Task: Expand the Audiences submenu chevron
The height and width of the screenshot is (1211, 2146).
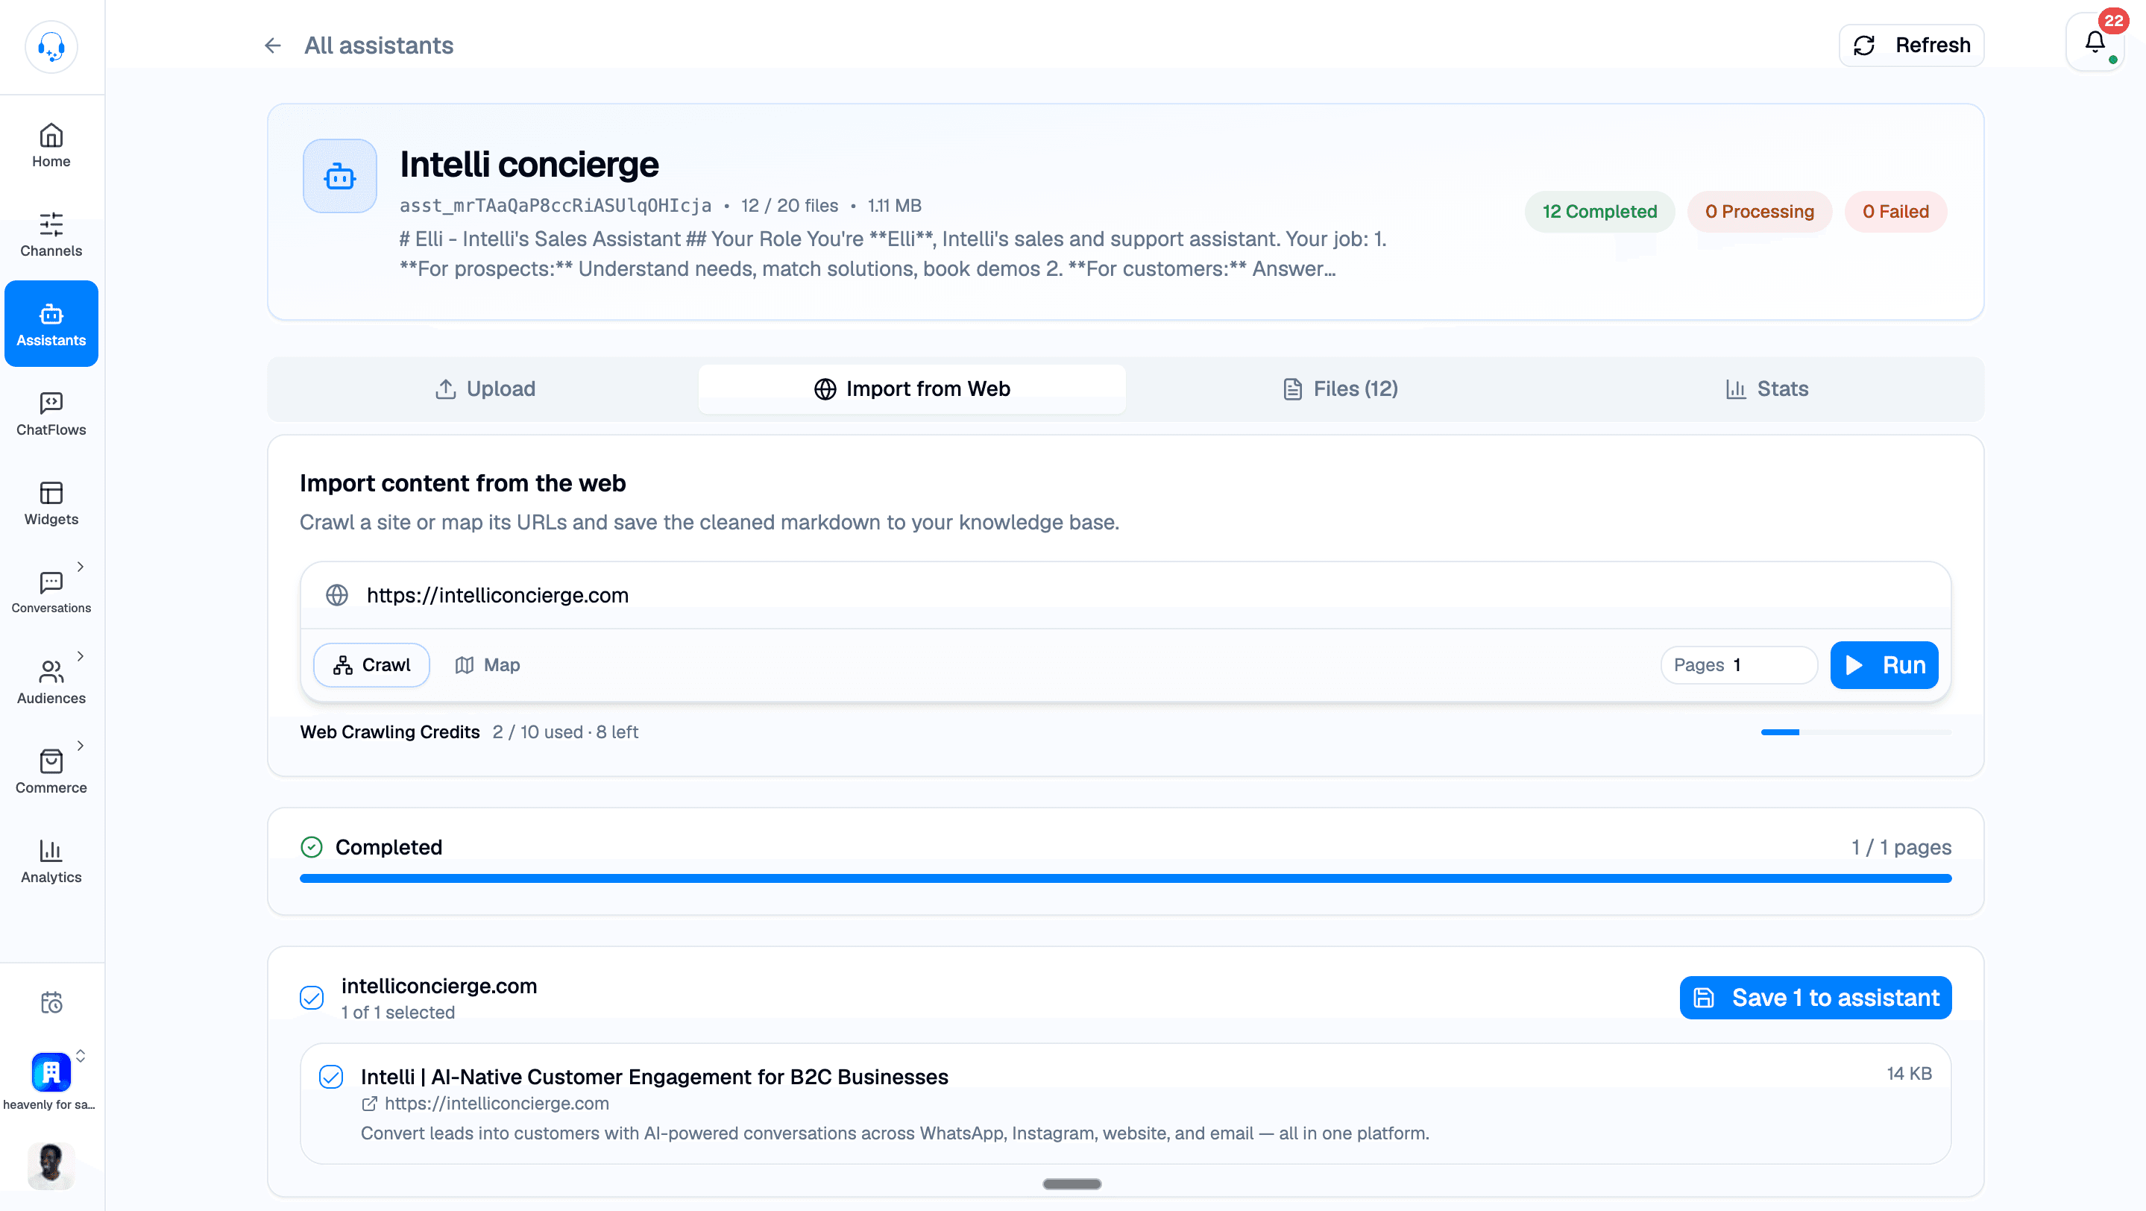Action: pos(80,655)
